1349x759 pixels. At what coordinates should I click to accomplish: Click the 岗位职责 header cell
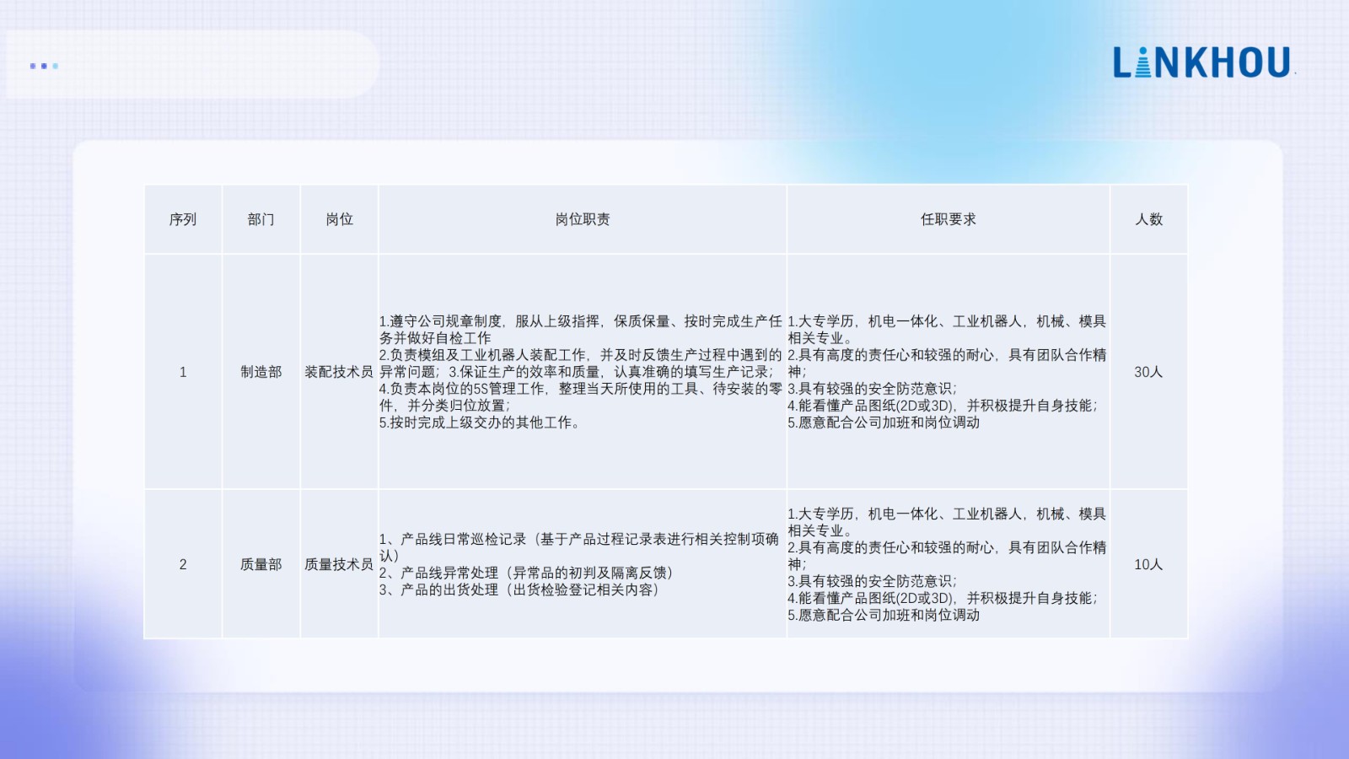582,219
